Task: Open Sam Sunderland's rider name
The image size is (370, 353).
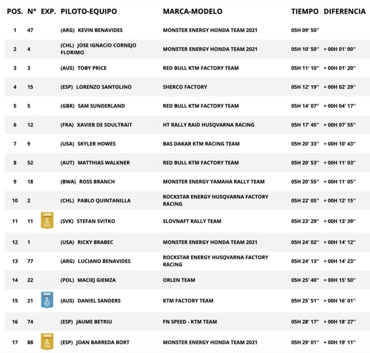Action: pos(101,106)
